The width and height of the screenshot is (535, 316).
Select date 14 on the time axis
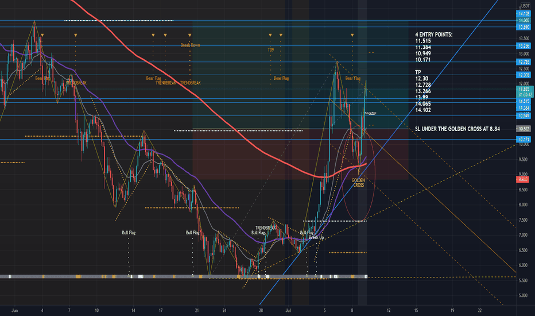click(133, 310)
